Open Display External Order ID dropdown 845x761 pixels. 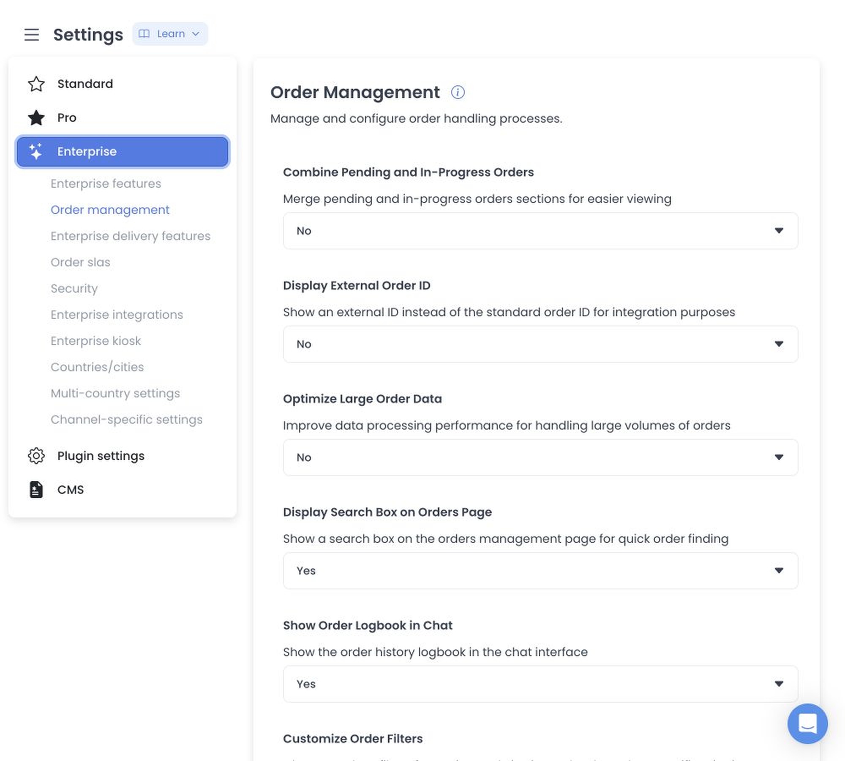(x=540, y=344)
